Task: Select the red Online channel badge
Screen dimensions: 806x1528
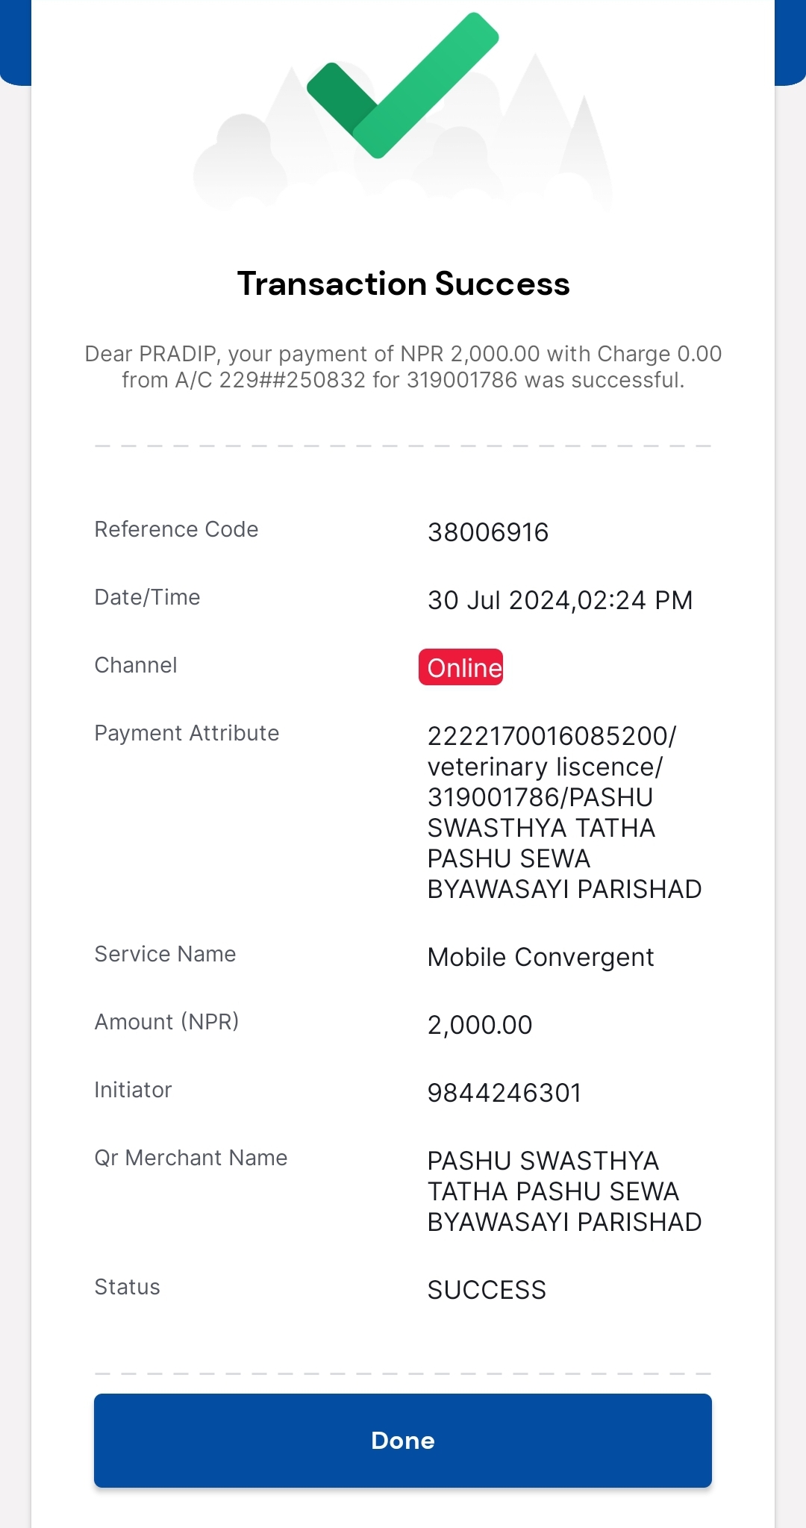Action: pyautogui.click(x=460, y=667)
